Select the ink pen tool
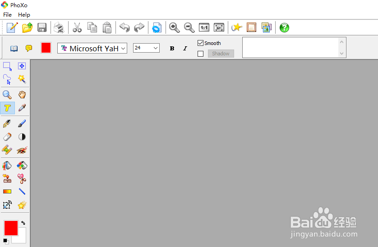Viewport: 378px width, 247px height. click(7, 124)
